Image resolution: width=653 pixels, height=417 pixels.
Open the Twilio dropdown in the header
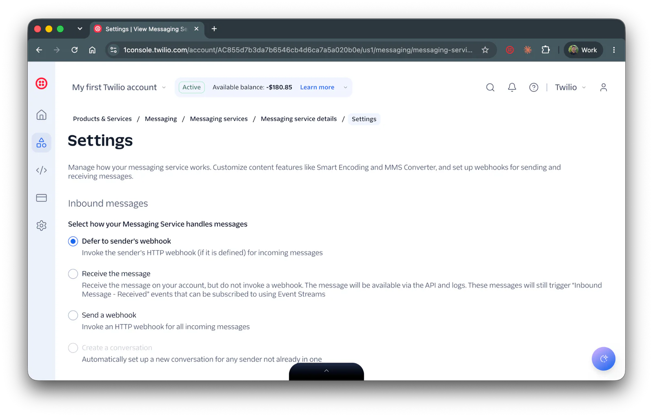pyautogui.click(x=570, y=87)
